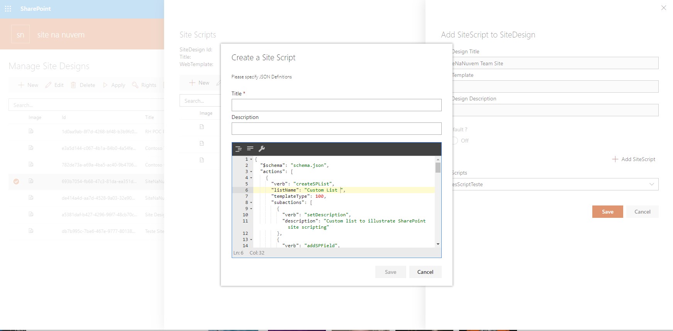The height and width of the screenshot is (331, 673).
Task: Click the Ln:6 Col:32 status indicator
Action: [x=249, y=253]
